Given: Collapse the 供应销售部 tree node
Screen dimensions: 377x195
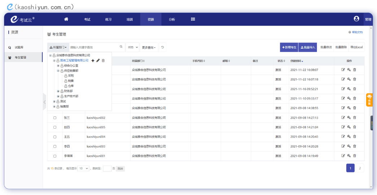Looking at the screenshot, I should (x=58, y=71).
